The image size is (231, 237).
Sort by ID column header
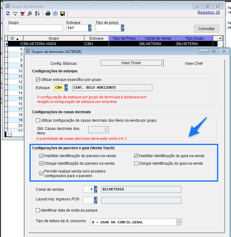coord(15,38)
